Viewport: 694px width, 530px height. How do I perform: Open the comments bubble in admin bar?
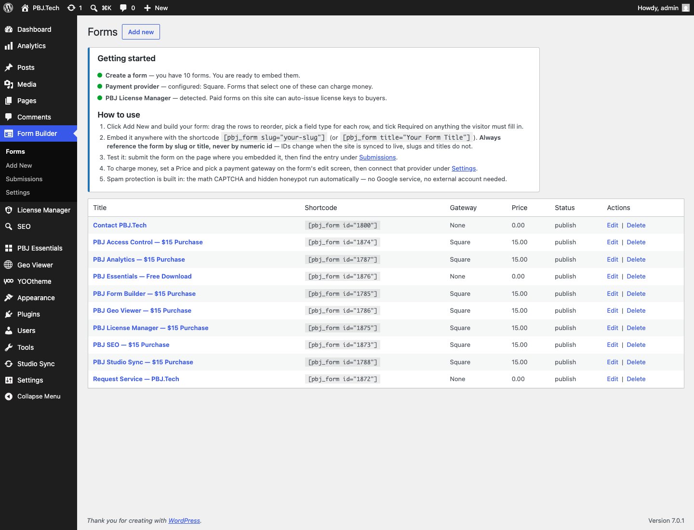(x=123, y=8)
